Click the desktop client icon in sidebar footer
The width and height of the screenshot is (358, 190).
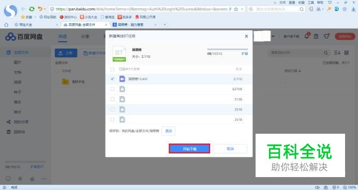(8, 179)
